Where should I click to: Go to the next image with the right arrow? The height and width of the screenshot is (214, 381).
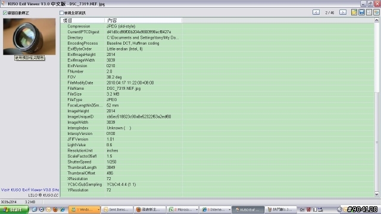pyautogui.click(x=343, y=12)
